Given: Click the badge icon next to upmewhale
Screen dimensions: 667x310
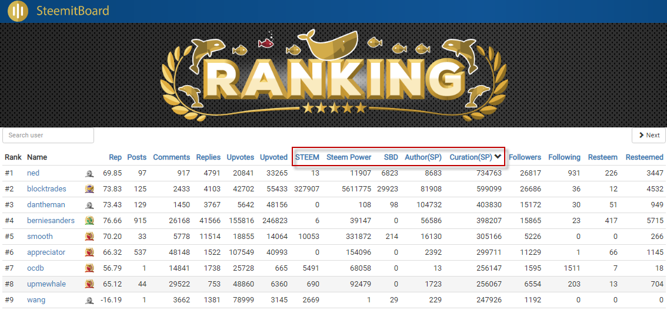Looking at the screenshot, I should pyautogui.click(x=89, y=284).
